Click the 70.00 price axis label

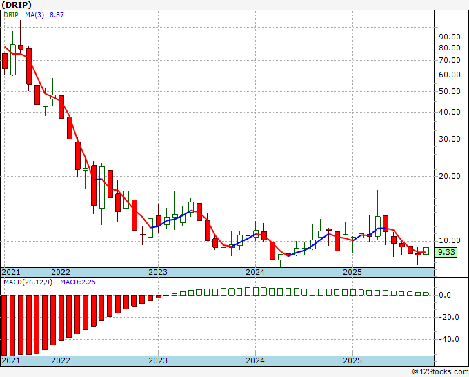450,60
